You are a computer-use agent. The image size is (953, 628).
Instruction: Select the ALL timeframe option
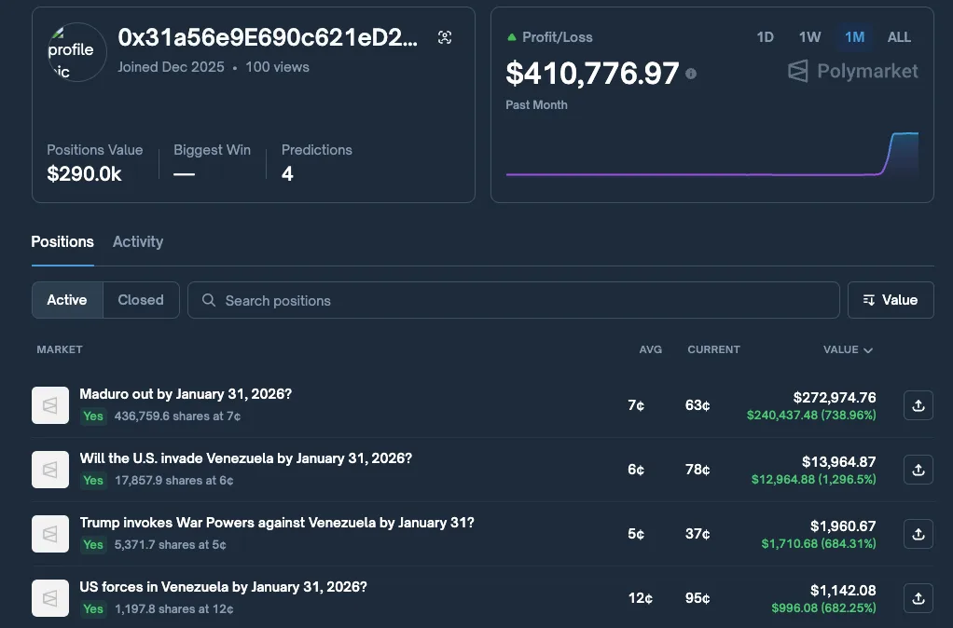898,37
